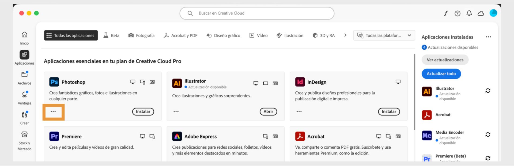Show more category tabs with chevron
The width and height of the screenshot is (514, 166).
click(345, 35)
